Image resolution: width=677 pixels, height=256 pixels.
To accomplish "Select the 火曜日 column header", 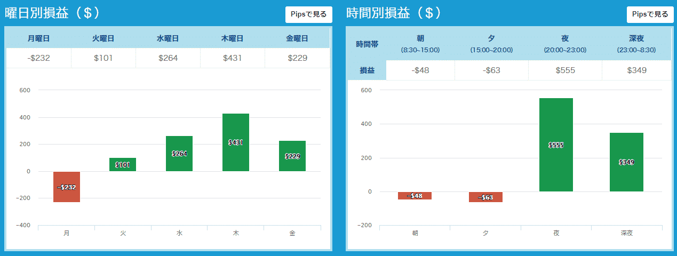I will (103, 38).
